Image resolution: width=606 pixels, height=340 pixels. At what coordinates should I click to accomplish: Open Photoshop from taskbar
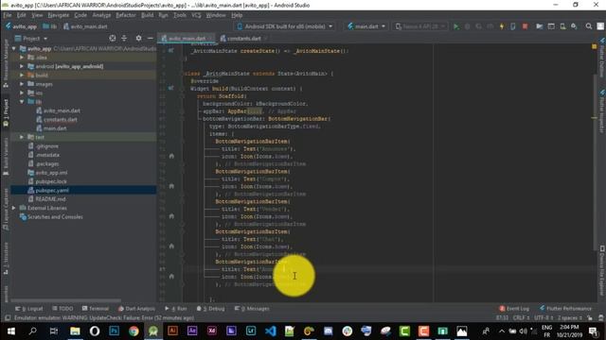[114, 331]
